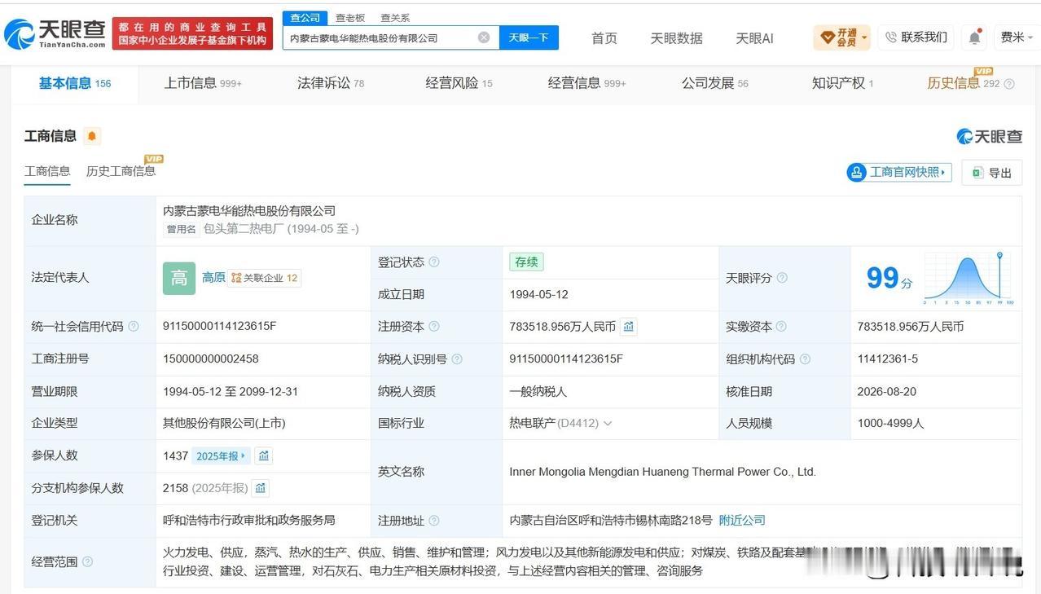Image resolution: width=1041 pixels, height=594 pixels.
Task: Click 核准日期 value 2026-08-20
Action: click(x=886, y=392)
